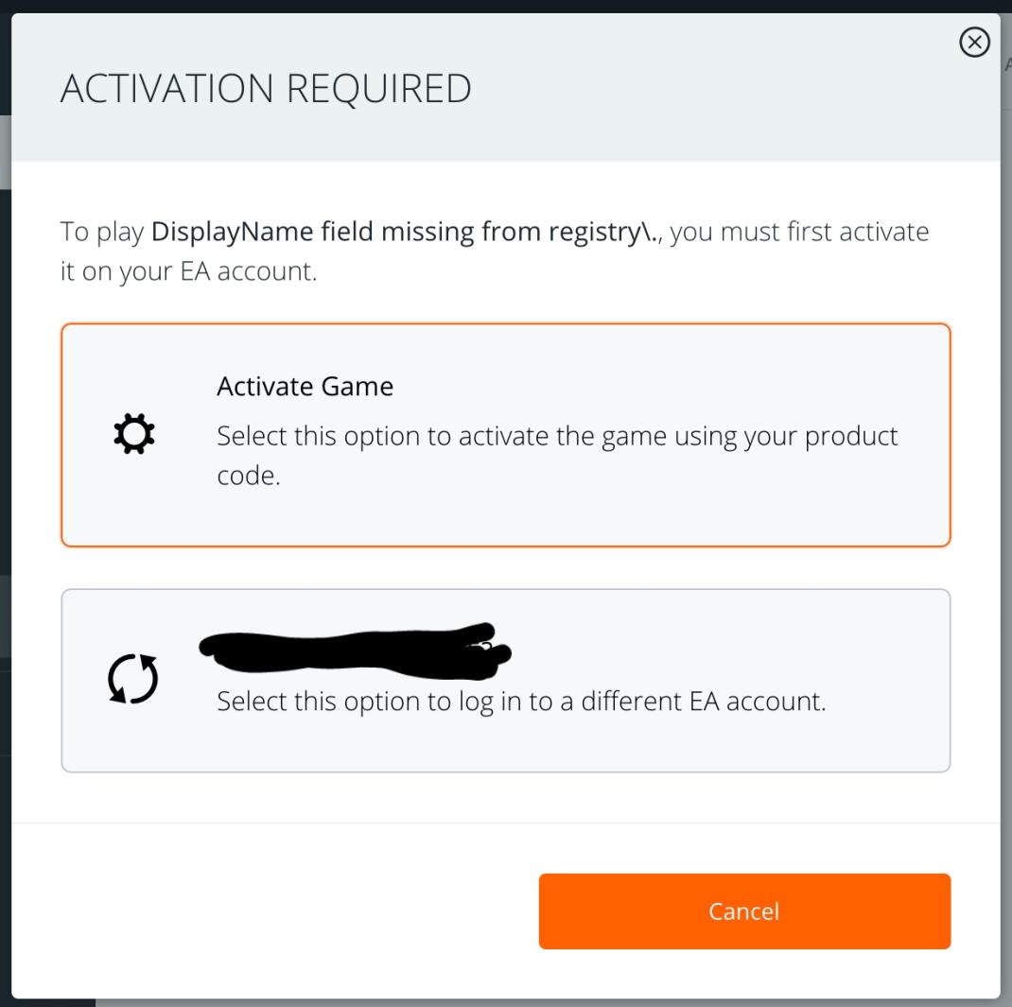Click the ACTIVATION REQUIRED heading

(266, 89)
